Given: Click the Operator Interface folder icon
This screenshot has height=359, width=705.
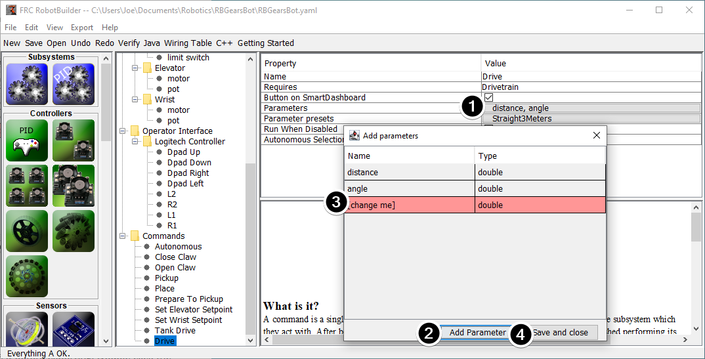Looking at the screenshot, I should pos(135,131).
